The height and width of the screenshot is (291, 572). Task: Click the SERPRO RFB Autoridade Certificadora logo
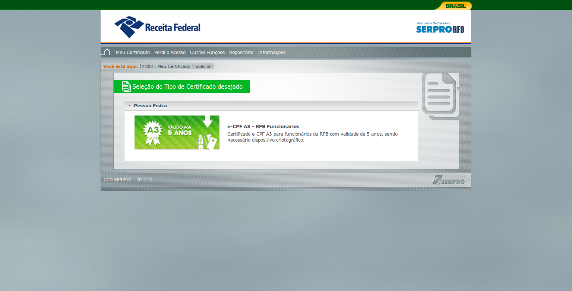point(440,28)
